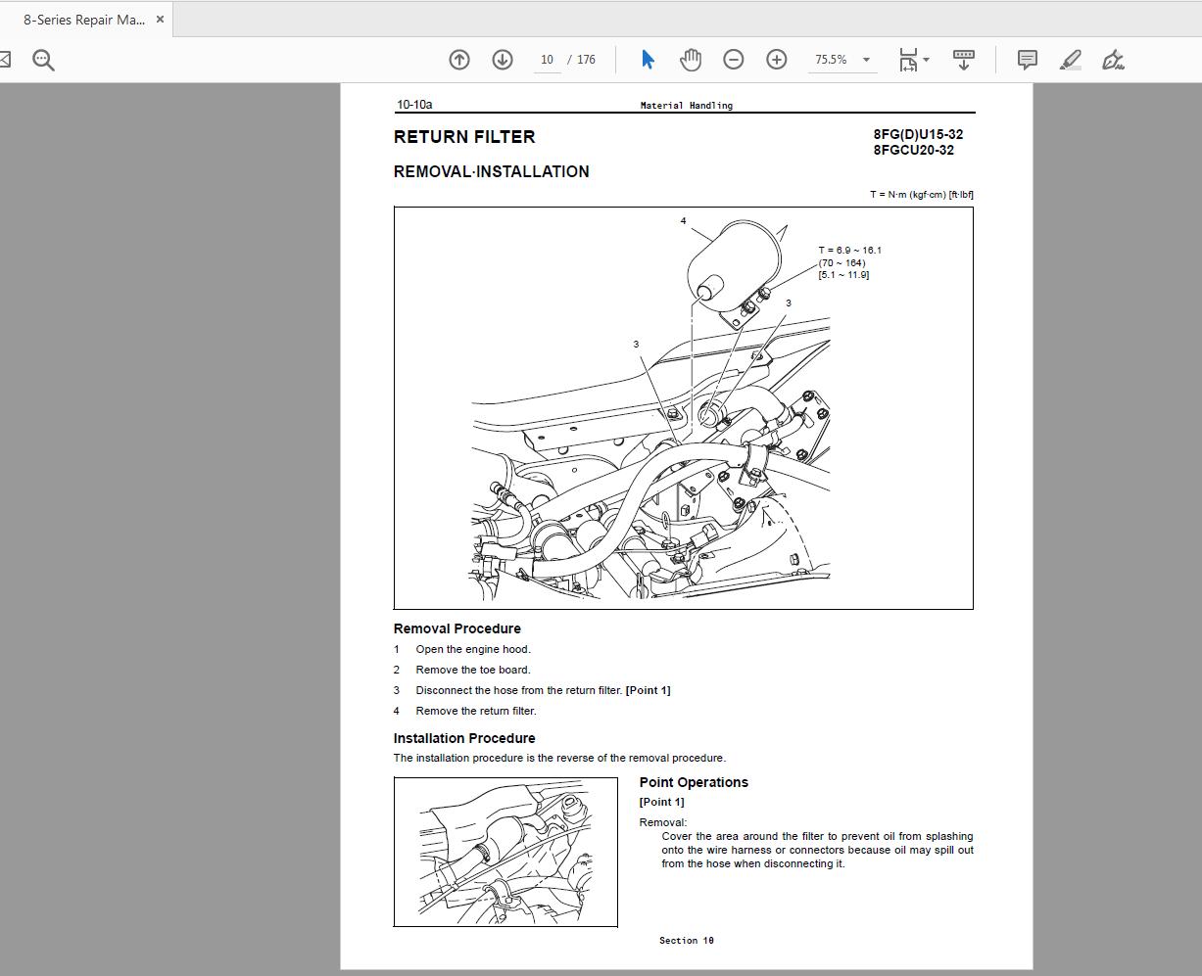
Task: Click the Removal Procedure heading
Action: pyautogui.click(x=457, y=628)
